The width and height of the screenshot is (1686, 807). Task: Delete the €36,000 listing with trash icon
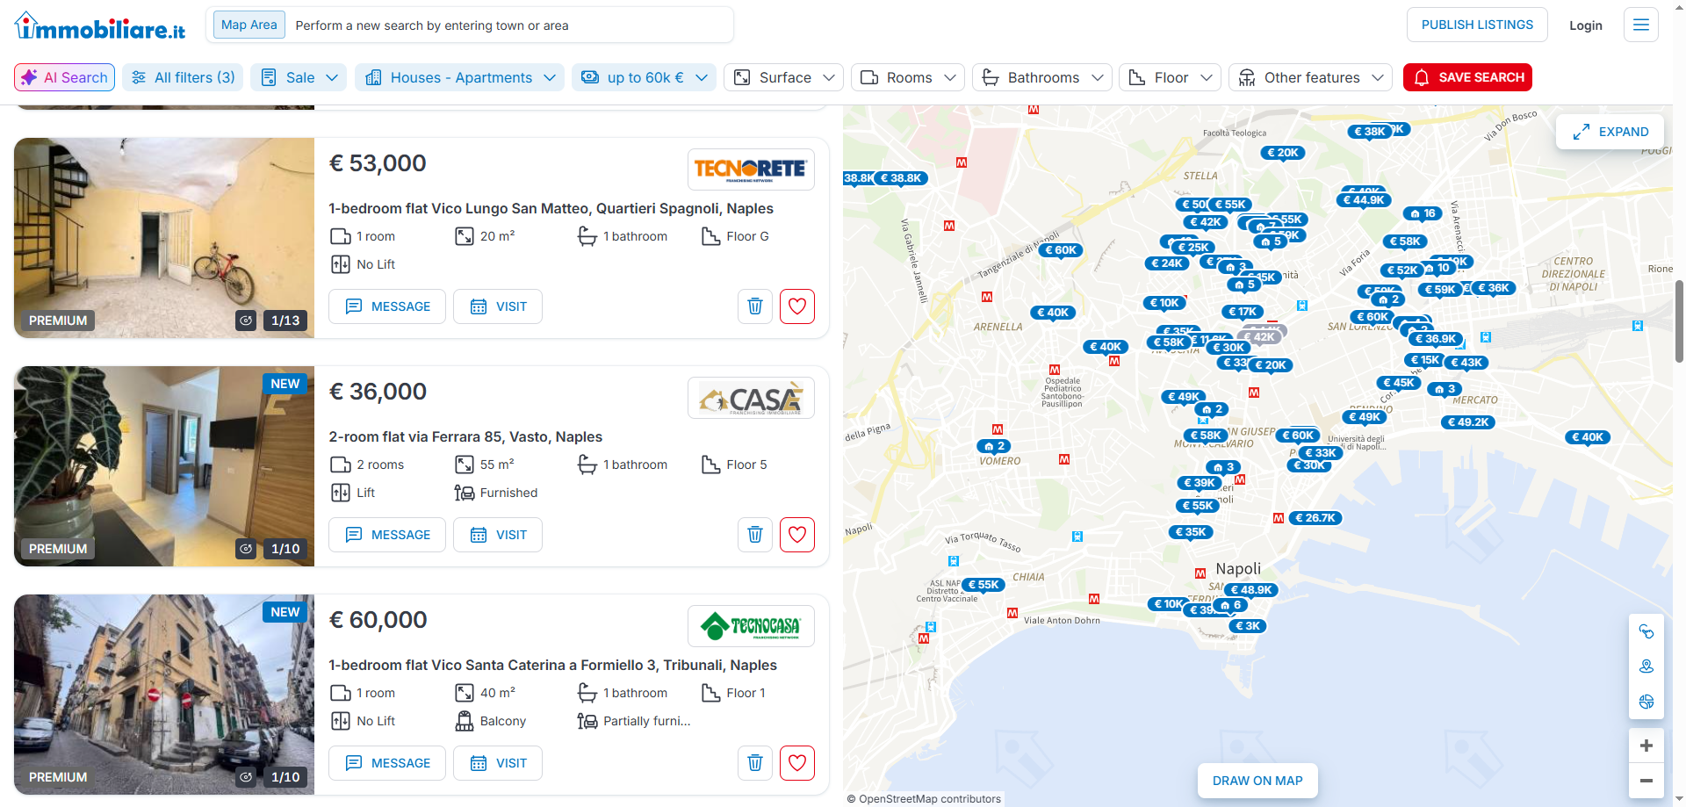coord(755,535)
